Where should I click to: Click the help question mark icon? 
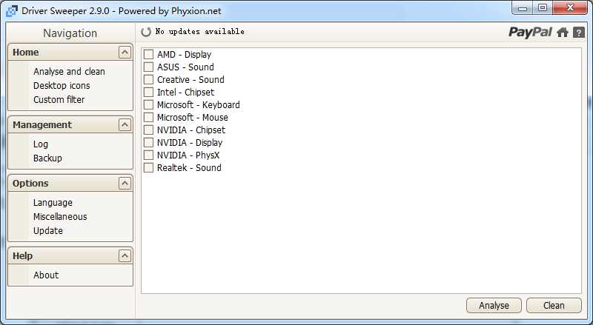(579, 32)
